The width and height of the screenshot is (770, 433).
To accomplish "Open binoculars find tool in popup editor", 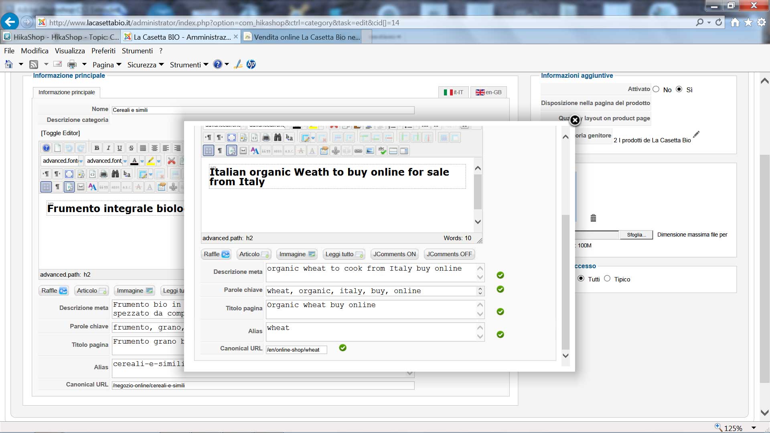I will click(x=278, y=138).
